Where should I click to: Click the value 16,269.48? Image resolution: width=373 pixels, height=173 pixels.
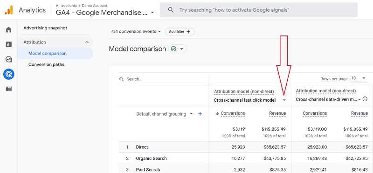pyautogui.click(x=317, y=159)
